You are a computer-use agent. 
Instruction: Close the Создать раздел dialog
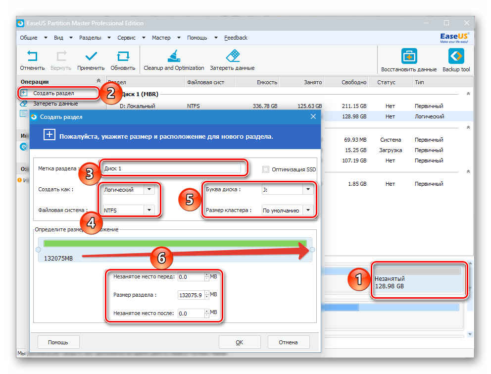coord(313,116)
